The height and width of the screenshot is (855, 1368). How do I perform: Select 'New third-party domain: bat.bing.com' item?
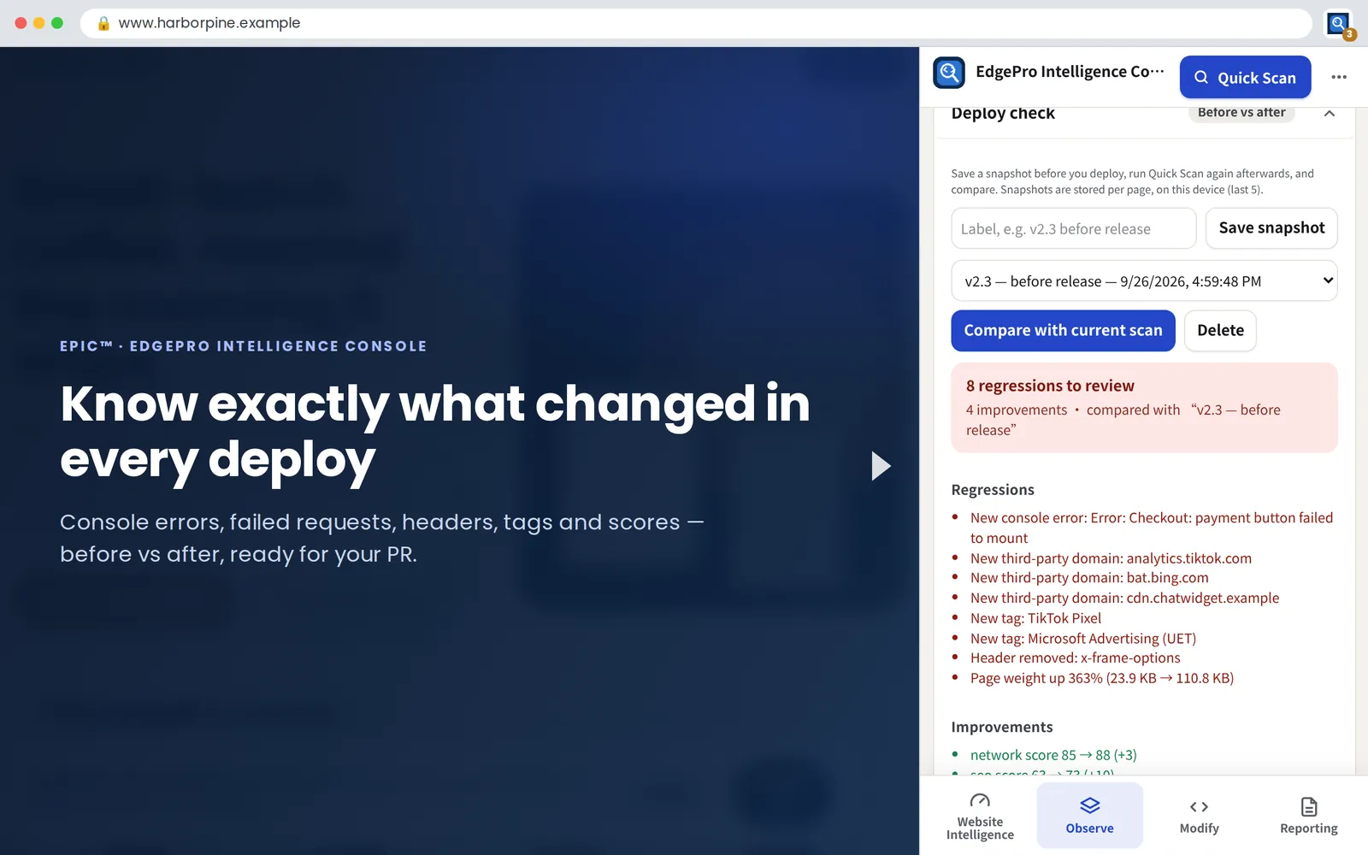(1089, 578)
